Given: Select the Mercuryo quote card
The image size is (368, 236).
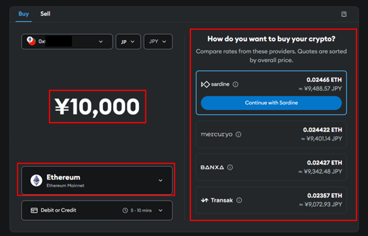Looking at the screenshot, I should tap(271, 134).
